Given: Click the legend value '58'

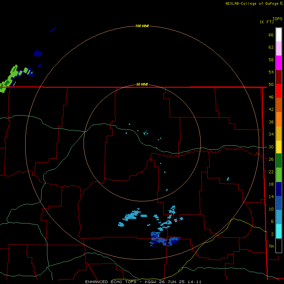Looking at the screenshot, I should pyautogui.click(x=271, y=60).
